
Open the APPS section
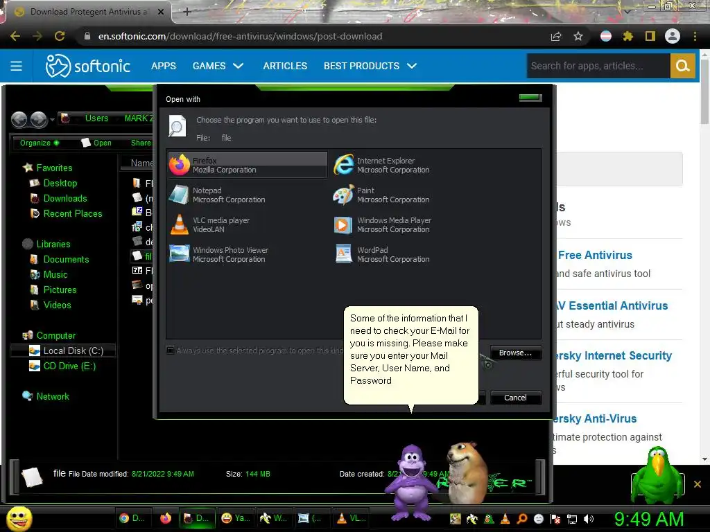[164, 66]
